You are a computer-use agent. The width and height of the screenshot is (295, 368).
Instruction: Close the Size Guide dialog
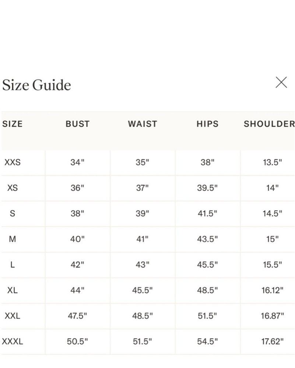(x=281, y=82)
